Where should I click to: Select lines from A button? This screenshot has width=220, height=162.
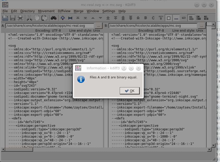[138, 18]
